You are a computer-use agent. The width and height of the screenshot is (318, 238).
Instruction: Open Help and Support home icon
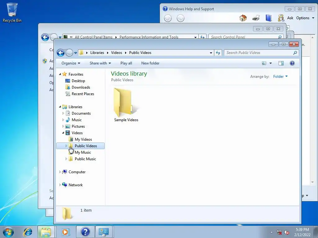[x=243, y=18]
